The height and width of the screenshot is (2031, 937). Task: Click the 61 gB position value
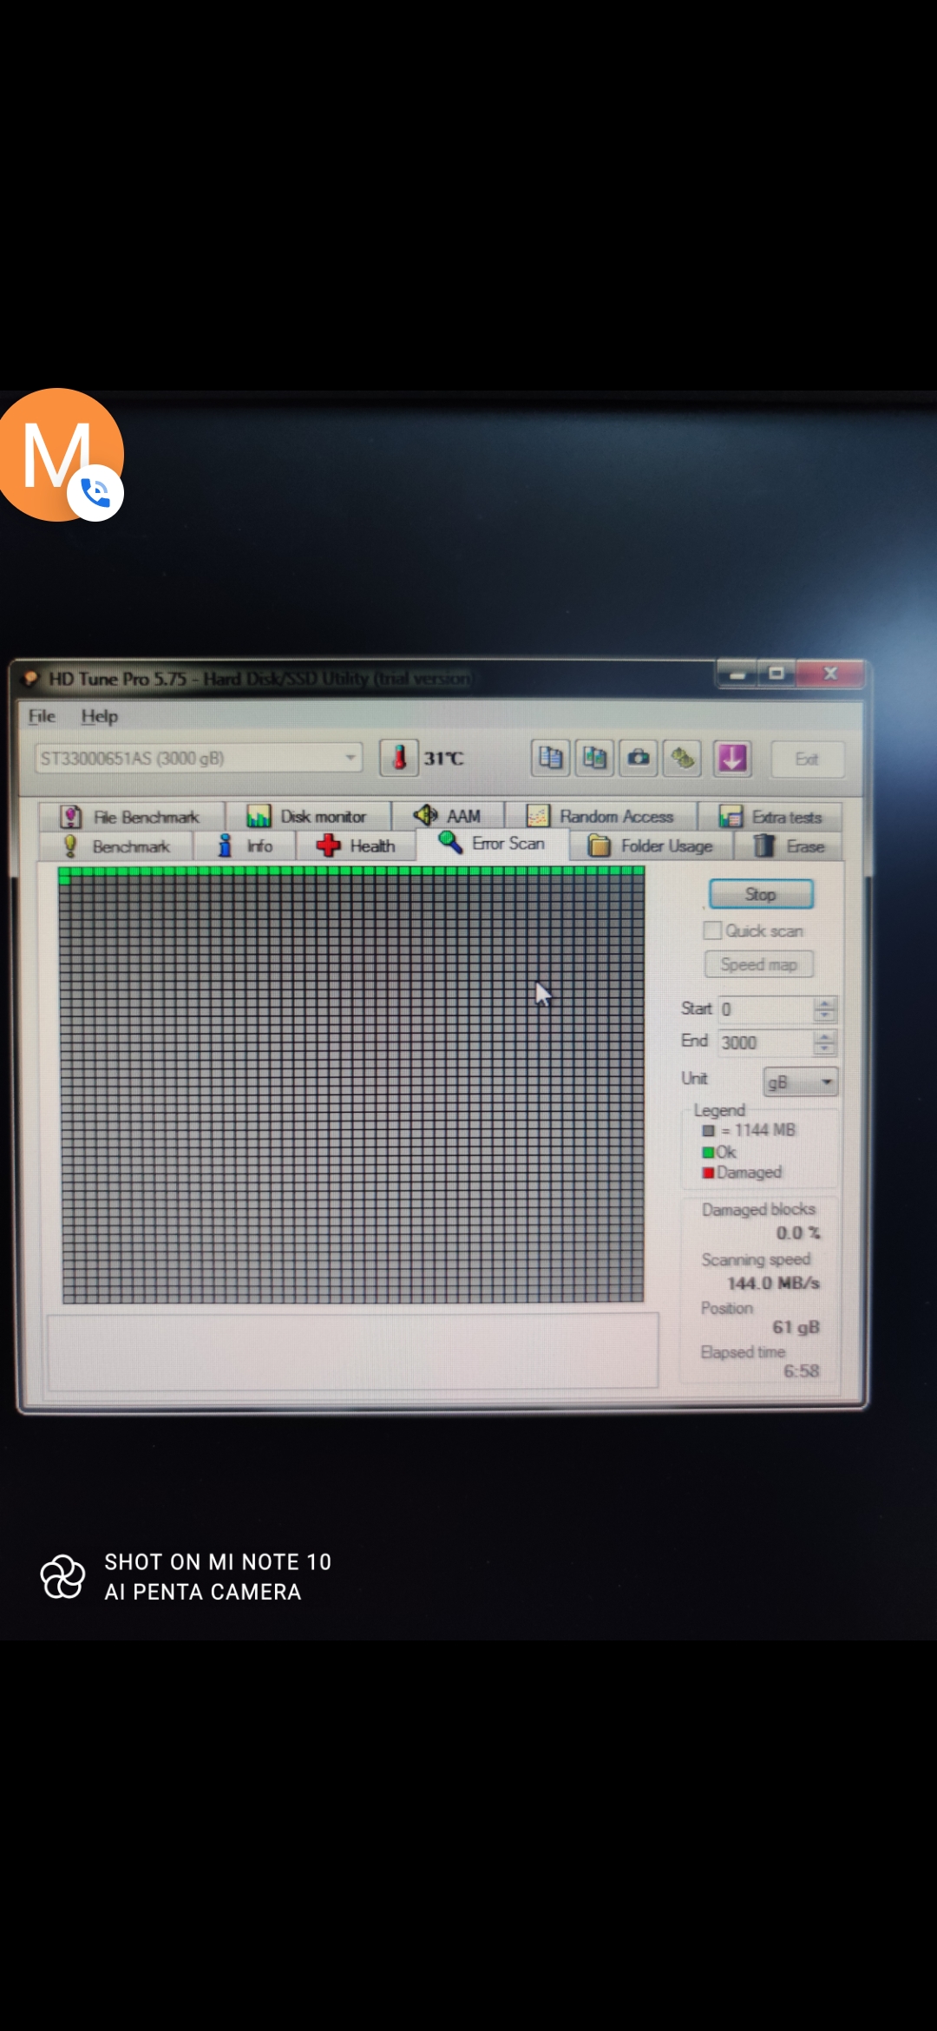tap(796, 1327)
